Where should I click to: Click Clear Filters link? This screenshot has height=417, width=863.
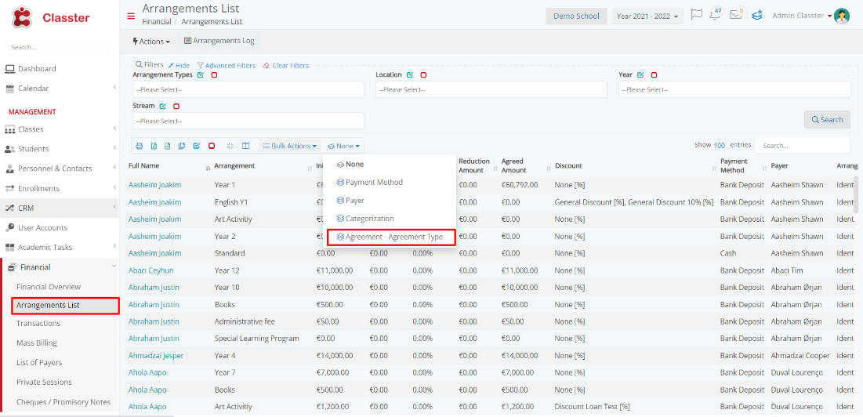(x=285, y=66)
